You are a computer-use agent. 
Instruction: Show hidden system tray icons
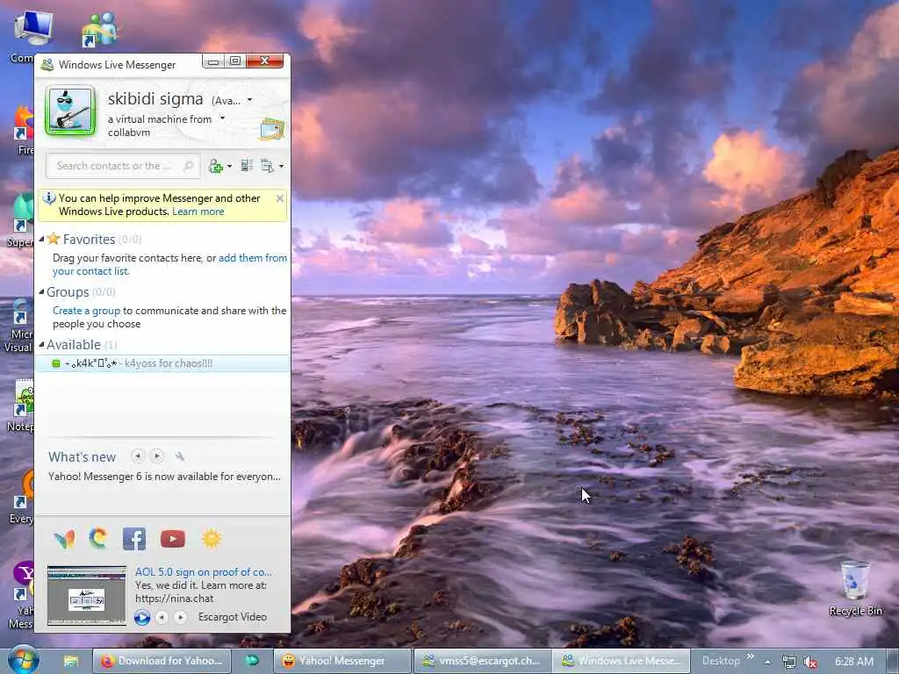(767, 662)
